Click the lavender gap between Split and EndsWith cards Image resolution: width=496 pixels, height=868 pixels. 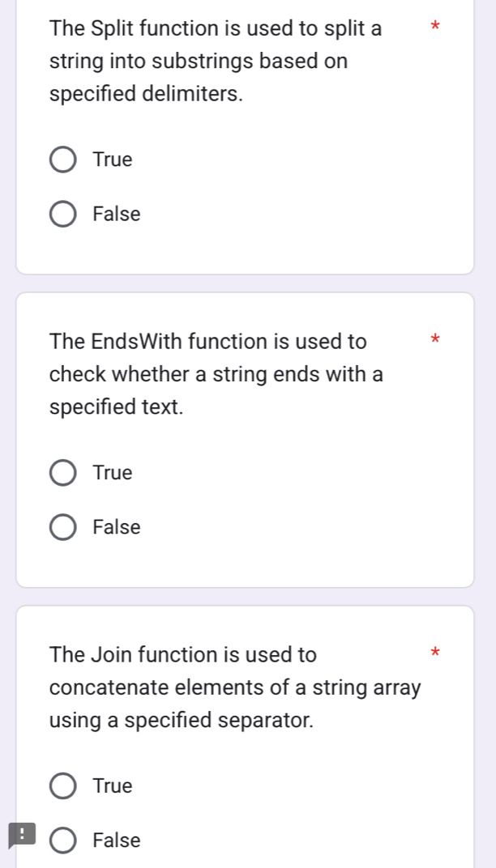tap(245, 283)
